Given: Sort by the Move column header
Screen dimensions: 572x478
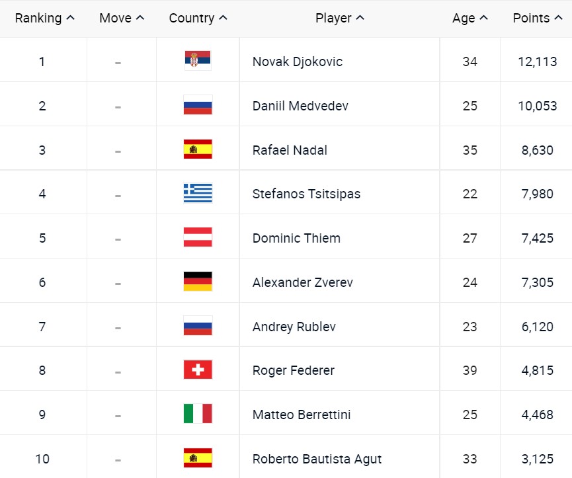Looking at the screenshot, I should coord(122,19).
